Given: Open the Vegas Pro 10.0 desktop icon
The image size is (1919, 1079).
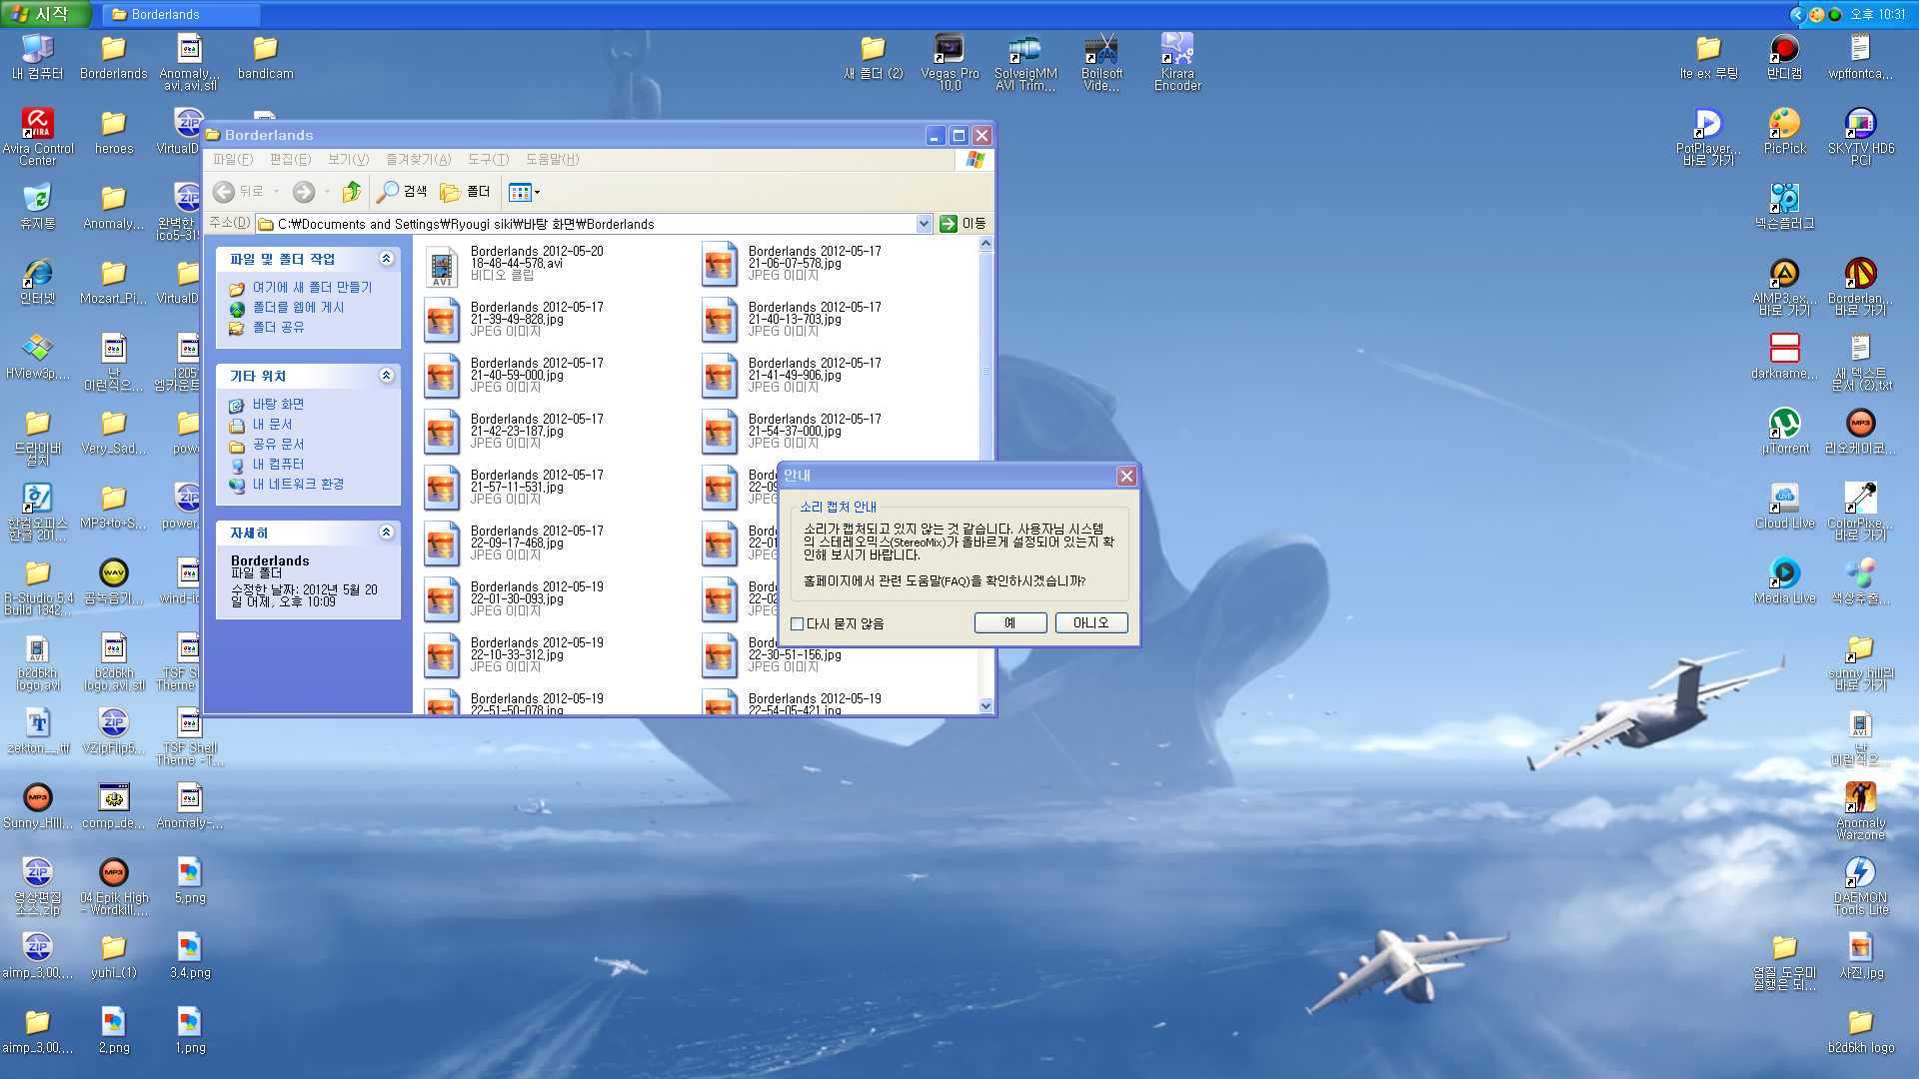Looking at the screenshot, I should click(950, 62).
